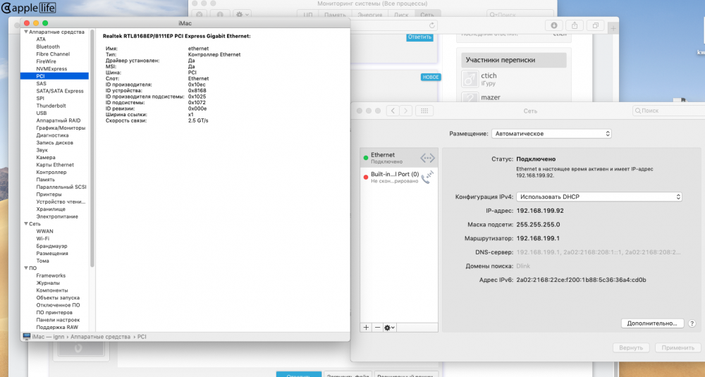Open the gear action menu under services
705x377 pixels.
(x=389, y=328)
